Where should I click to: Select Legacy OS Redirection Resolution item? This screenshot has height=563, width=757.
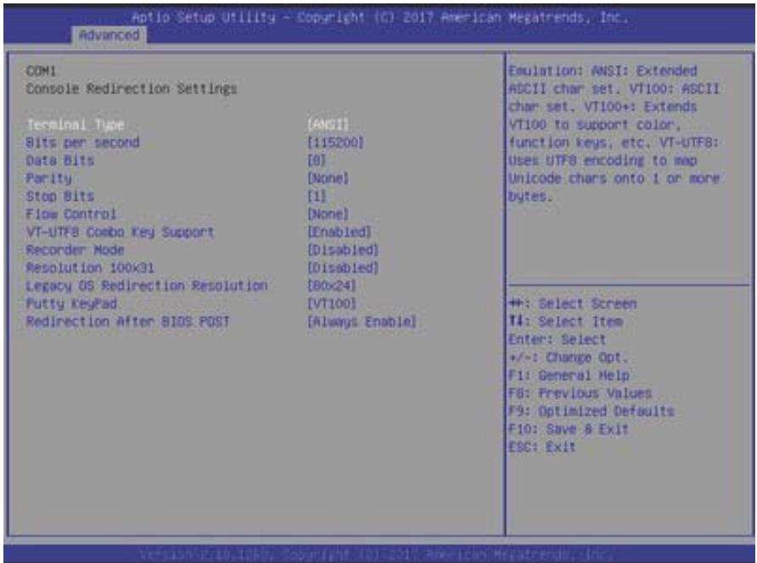click(147, 286)
